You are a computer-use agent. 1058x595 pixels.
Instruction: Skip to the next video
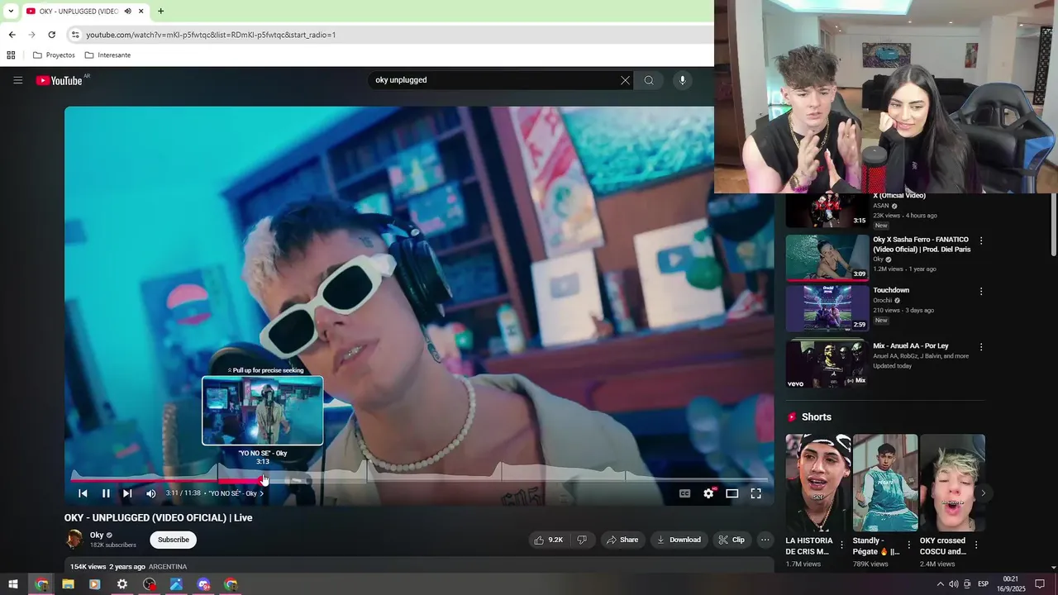(x=127, y=493)
